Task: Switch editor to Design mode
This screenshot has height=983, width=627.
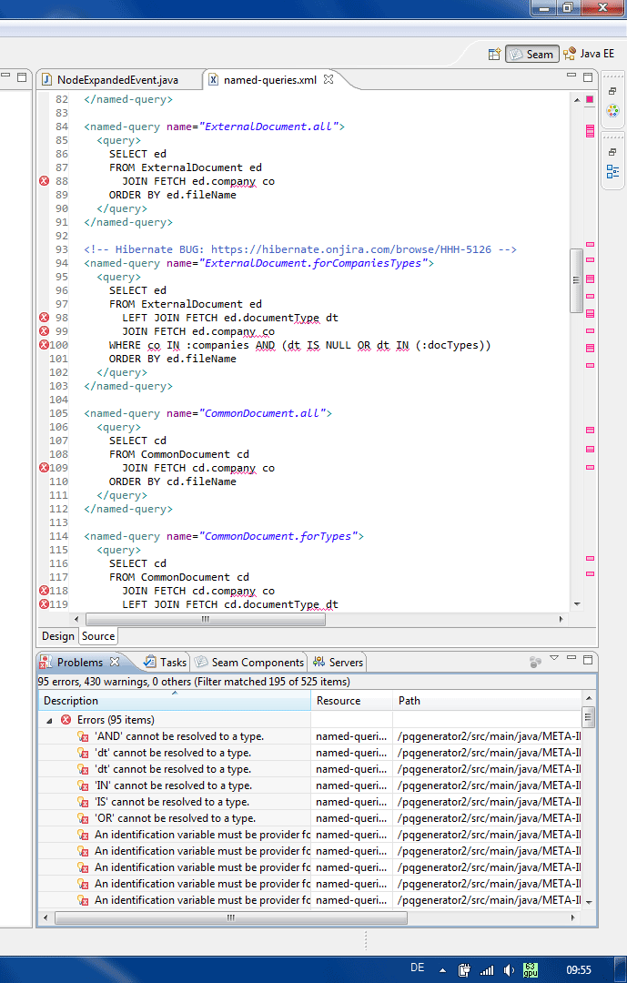Action: click(x=58, y=636)
